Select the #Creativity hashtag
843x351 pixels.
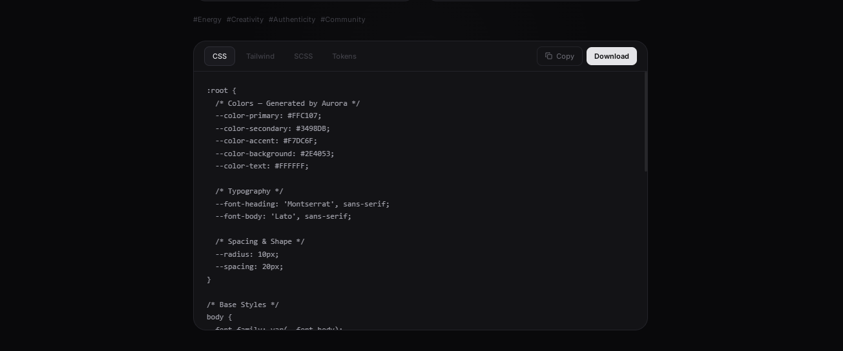(245, 19)
